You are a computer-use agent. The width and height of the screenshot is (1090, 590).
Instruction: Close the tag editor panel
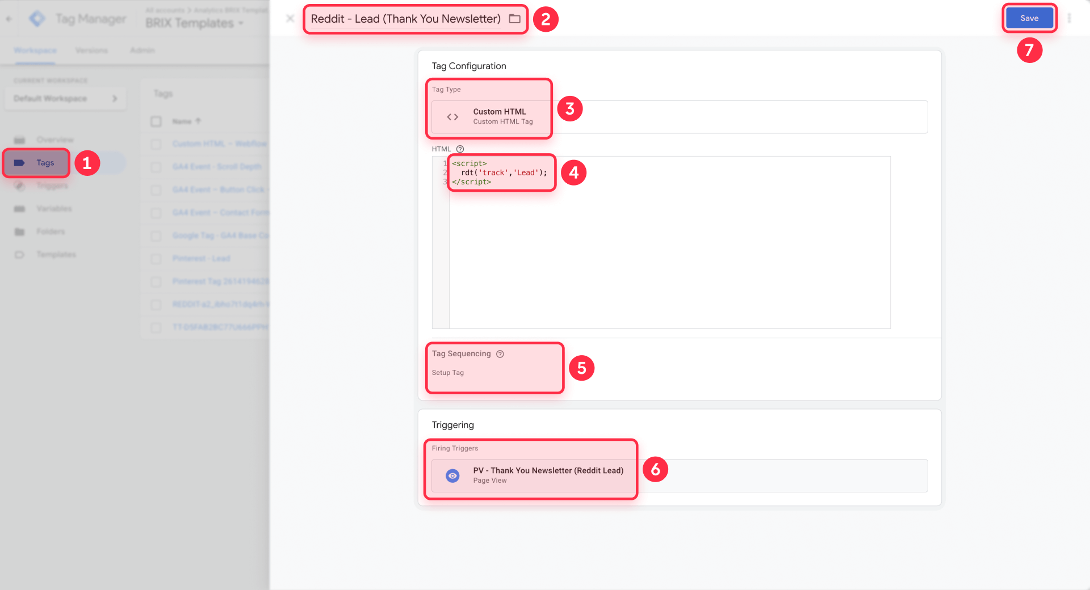[290, 19]
